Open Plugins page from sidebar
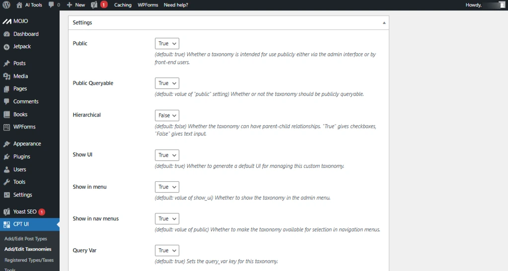The height and width of the screenshot is (271, 508). coord(21,157)
